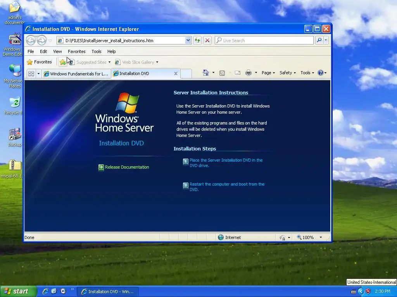Click the security shield tray icon
397x297 pixels.
point(368,291)
